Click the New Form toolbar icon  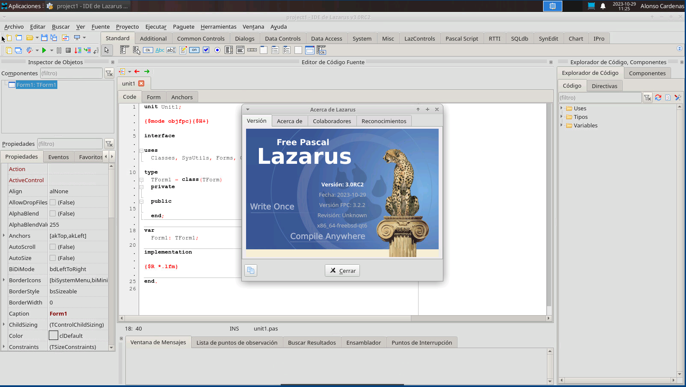point(19,38)
